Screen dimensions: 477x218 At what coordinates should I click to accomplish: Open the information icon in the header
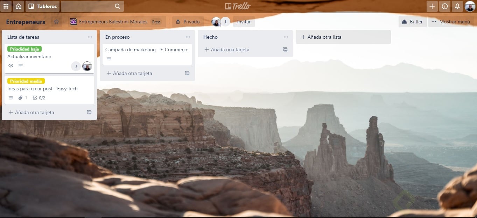click(x=444, y=6)
